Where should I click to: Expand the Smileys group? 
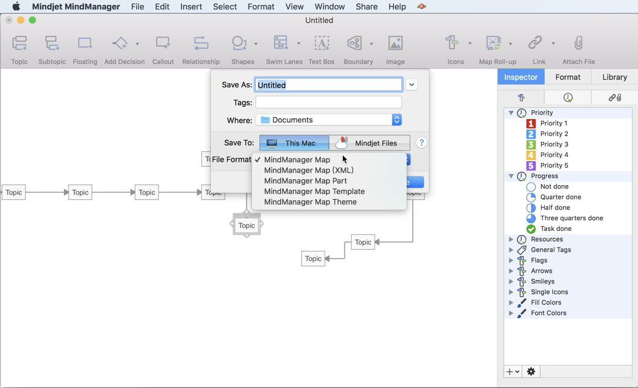pyautogui.click(x=511, y=281)
